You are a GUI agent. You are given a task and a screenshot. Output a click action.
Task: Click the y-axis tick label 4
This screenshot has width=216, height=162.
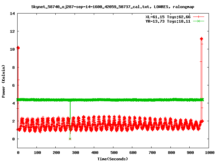(x=13, y=103)
